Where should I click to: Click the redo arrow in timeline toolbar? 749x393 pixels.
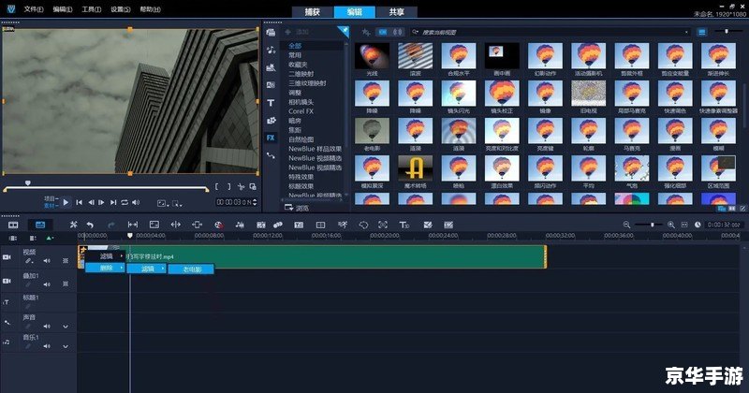click(x=111, y=225)
